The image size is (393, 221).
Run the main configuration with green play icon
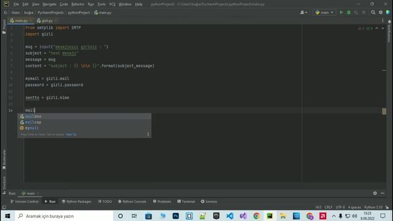[341, 12]
